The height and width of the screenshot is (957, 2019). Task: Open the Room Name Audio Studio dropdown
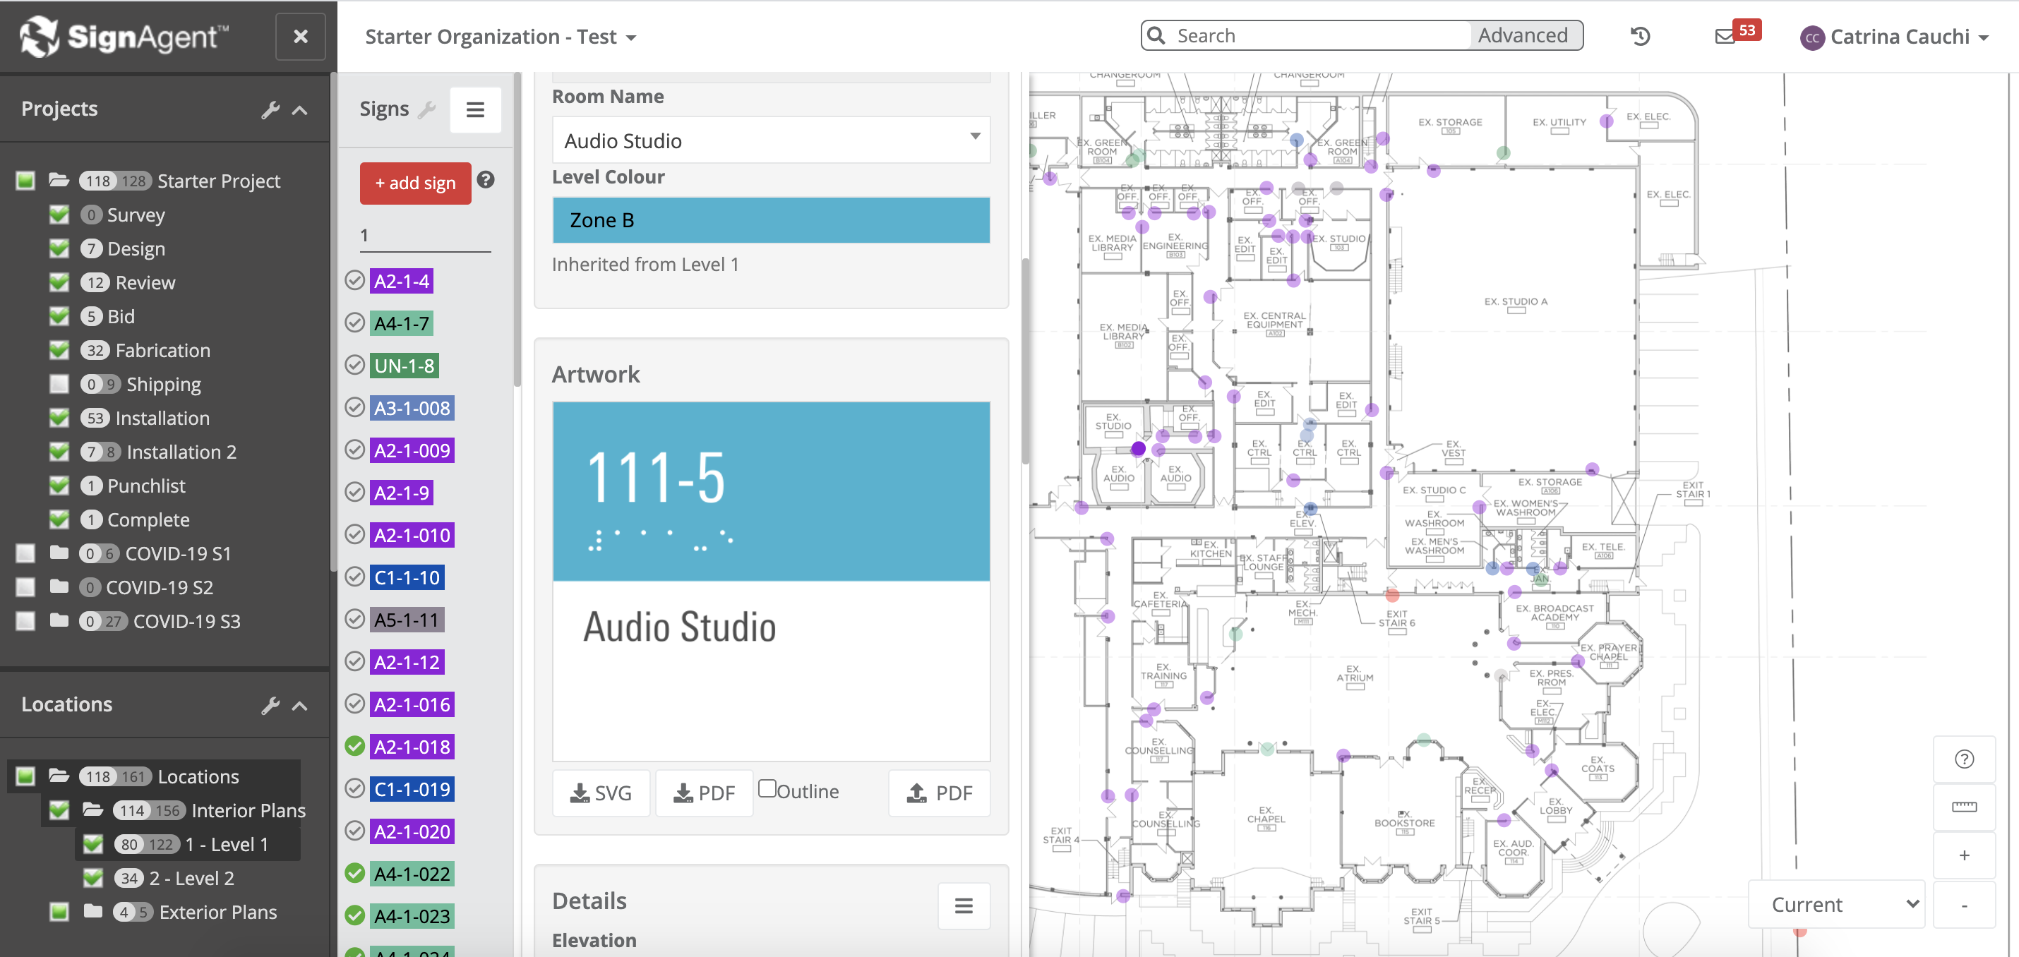(770, 140)
